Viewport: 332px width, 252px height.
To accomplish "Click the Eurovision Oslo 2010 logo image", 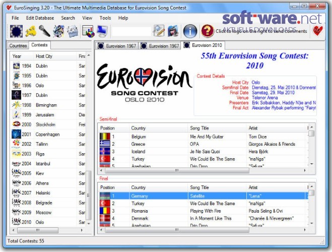I will click(x=145, y=83).
